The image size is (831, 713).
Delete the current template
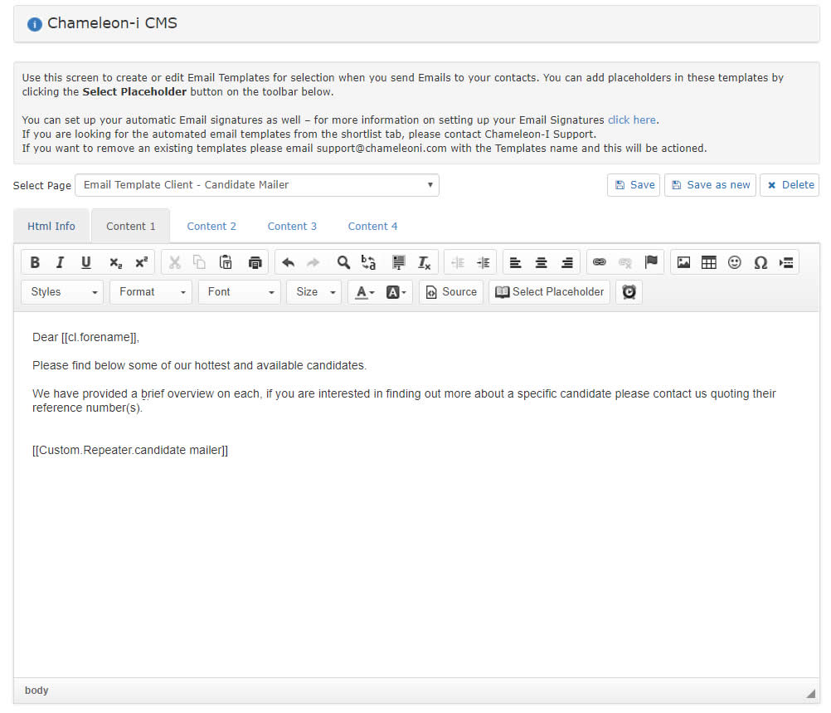tap(790, 185)
